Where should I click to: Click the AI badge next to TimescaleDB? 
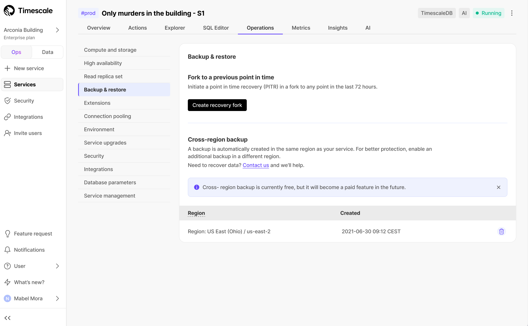464,13
